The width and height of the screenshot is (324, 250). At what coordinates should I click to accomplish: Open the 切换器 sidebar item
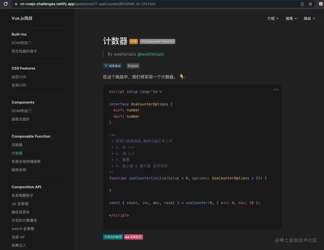point(17,145)
